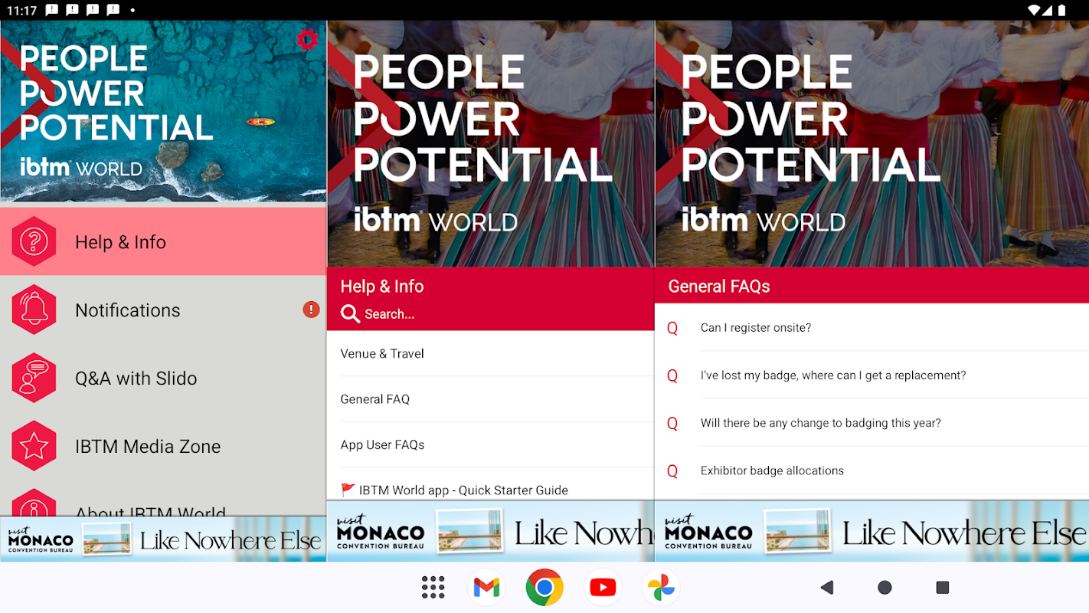
Task: Tap the ocean kayak header image in side menu
Action: point(163,111)
